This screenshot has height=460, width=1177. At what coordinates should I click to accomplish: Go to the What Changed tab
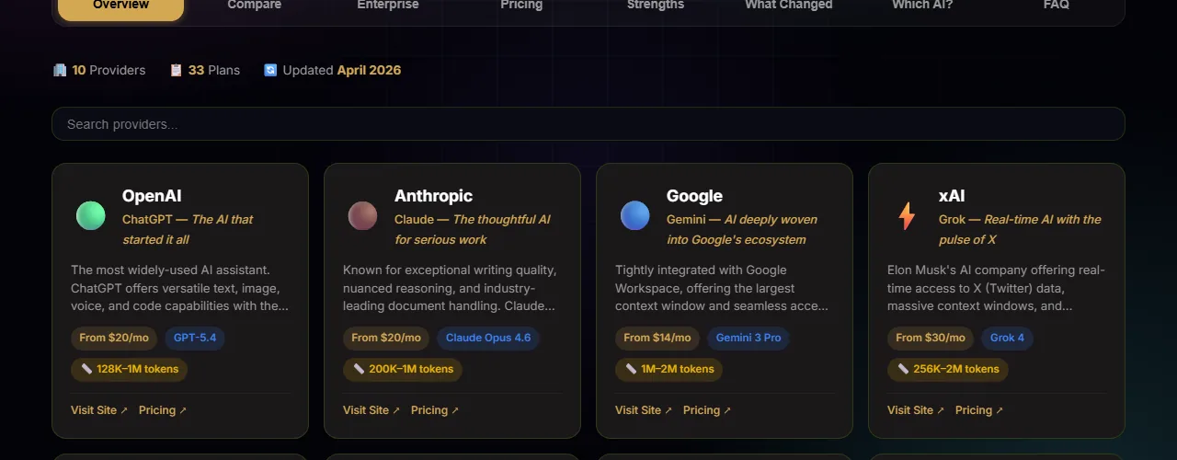click(788, 5)
